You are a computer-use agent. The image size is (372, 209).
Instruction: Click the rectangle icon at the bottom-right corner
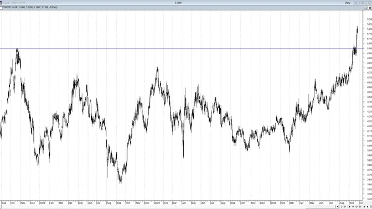click(371, 207)
